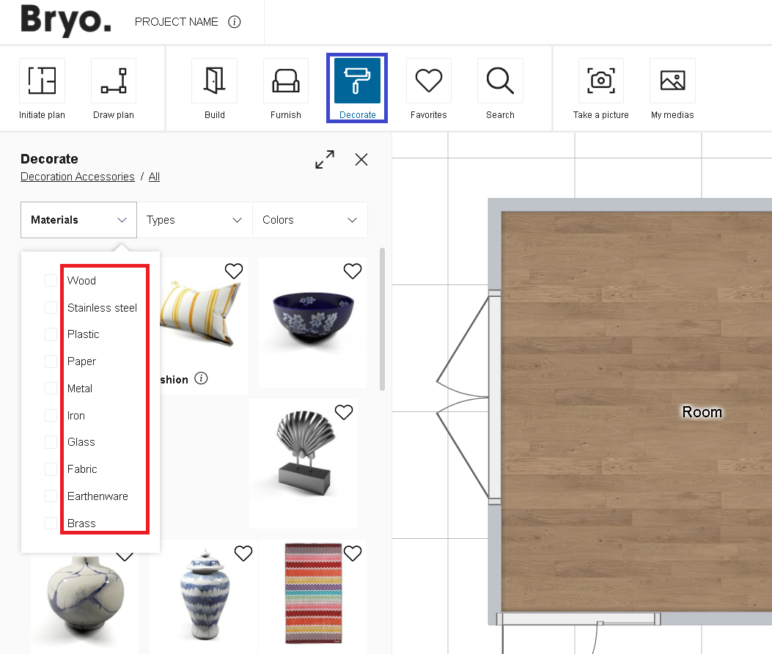This screenshot has width=772, height=654.
Task: Select the All breadcrumb link
Action: click(x=154, y=176)
